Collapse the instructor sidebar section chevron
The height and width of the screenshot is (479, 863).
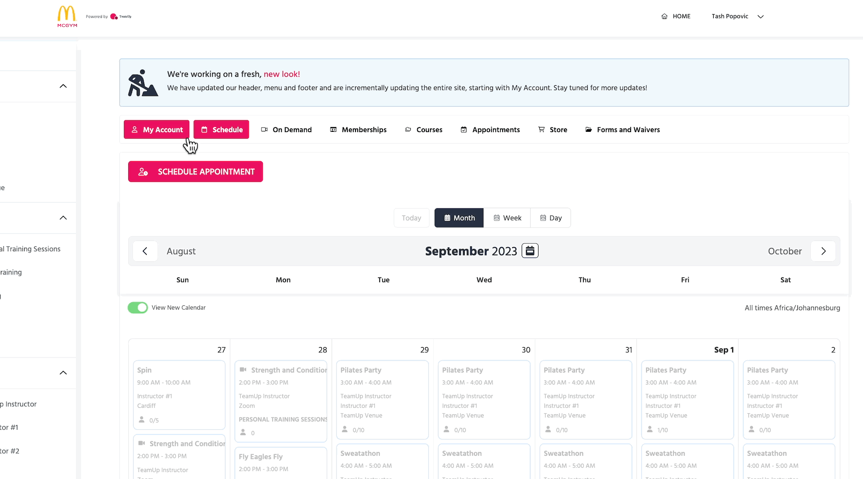click(63, 373)
